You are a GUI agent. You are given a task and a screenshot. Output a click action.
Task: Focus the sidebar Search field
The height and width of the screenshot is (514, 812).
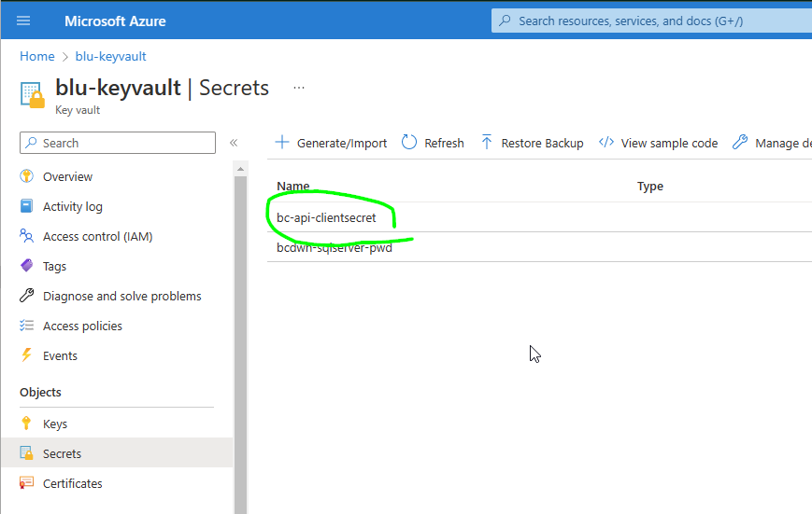[x=118, y=143]
